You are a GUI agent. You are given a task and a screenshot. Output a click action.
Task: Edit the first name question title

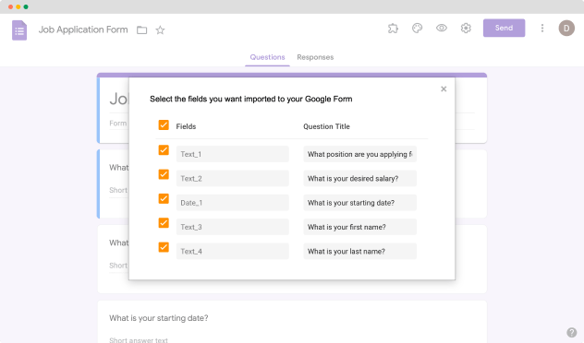(x=359, y=227)
